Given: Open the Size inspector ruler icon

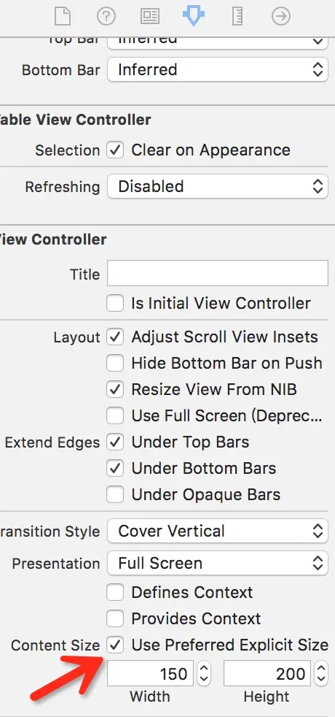Looking at the screenshot, I should coord(237,17).
